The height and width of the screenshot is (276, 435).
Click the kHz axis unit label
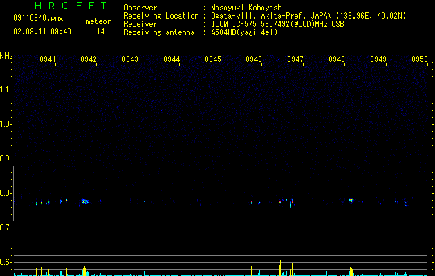(6, 56)
